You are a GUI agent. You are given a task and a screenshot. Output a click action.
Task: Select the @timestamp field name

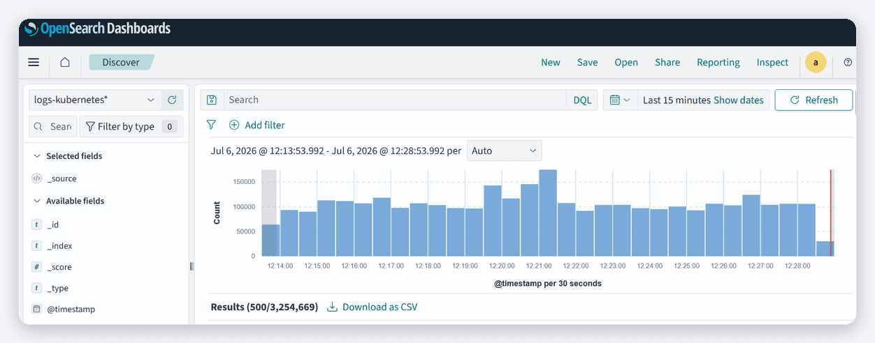coord(71,309)
